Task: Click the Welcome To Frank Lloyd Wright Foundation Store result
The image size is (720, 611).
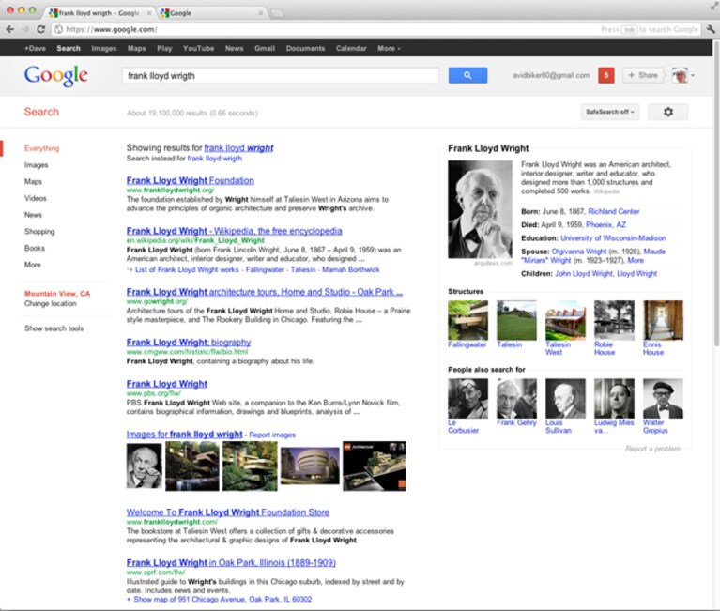Action: [x=228, y=512]
